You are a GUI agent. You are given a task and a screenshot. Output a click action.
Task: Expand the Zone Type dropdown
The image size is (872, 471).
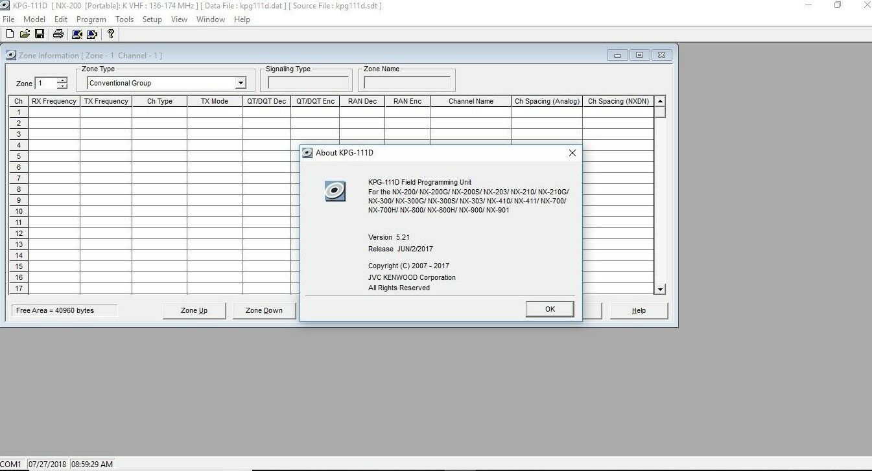pos(241,83)
